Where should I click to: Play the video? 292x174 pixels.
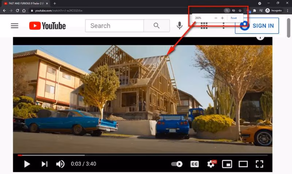click(27, 164)
